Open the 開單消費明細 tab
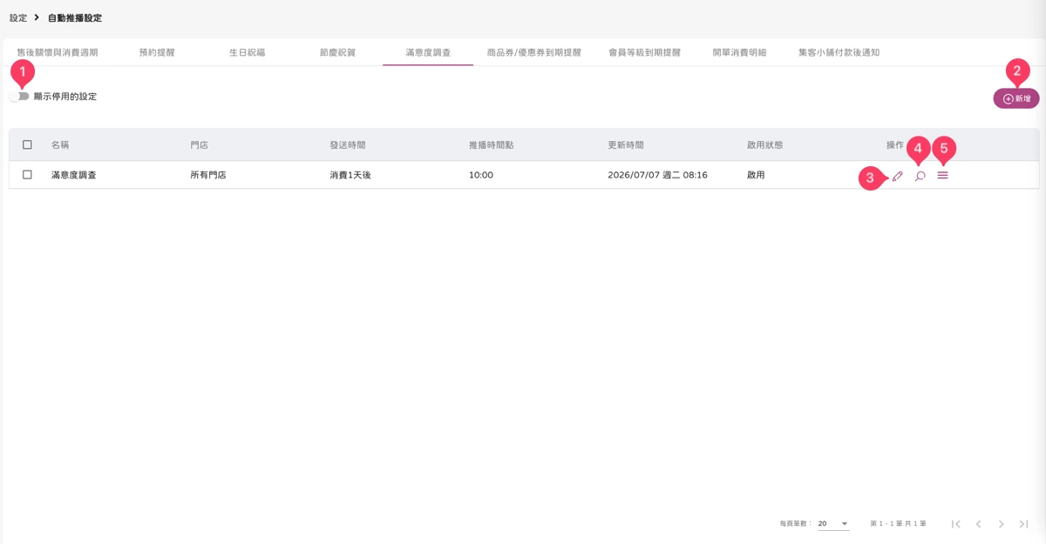The height and width of the screenshot is (544, 1046). click(739, 52)
